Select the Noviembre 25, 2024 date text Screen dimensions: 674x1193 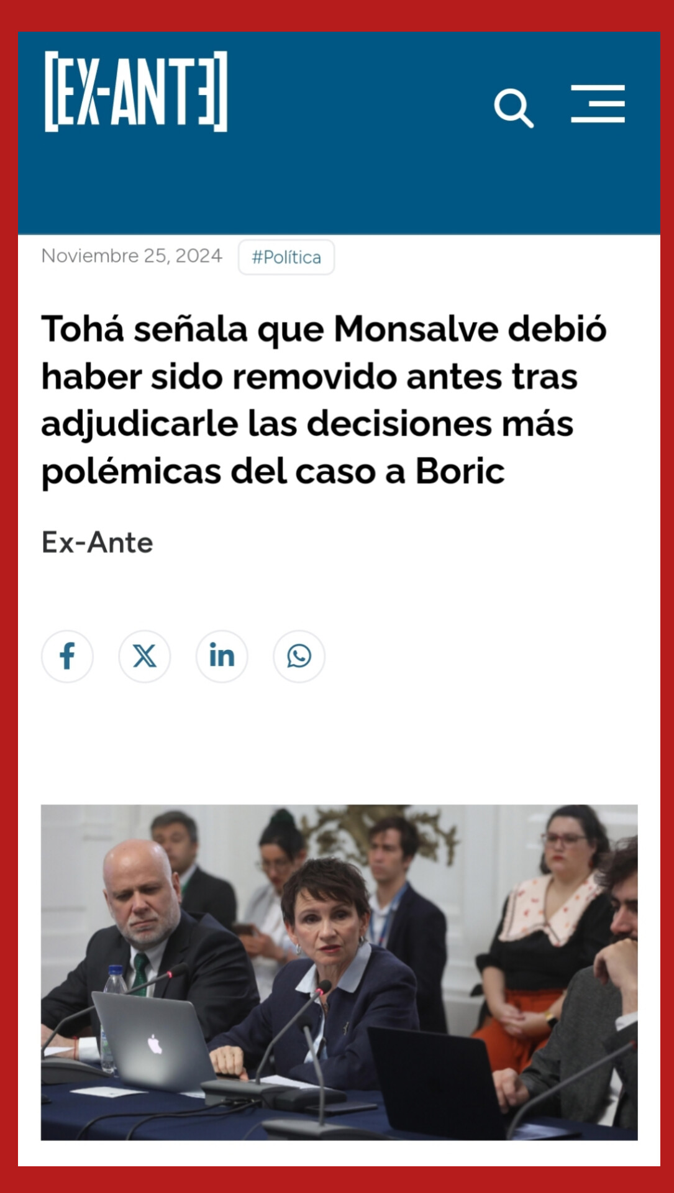[x=132, y=255]
